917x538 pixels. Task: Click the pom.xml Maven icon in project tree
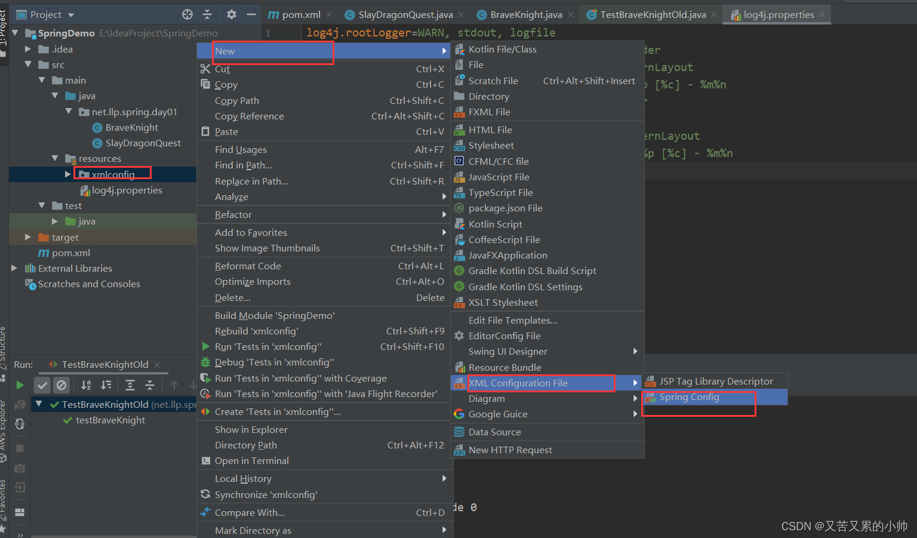pyautogui.click(x=44, y=253)
